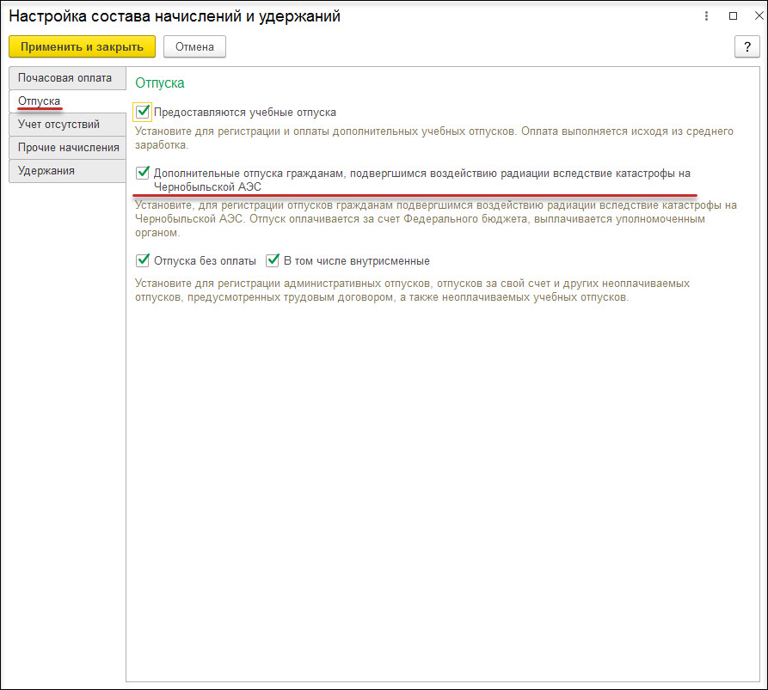Toggle the Чернобыльской АЭС additional leave checkbox

pos(143,173)
